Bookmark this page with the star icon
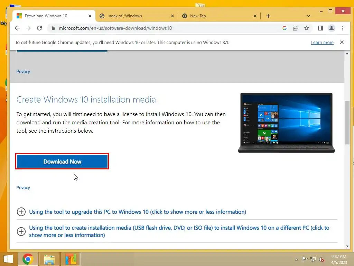Screen dimensions: 354x266 point(307,28)
